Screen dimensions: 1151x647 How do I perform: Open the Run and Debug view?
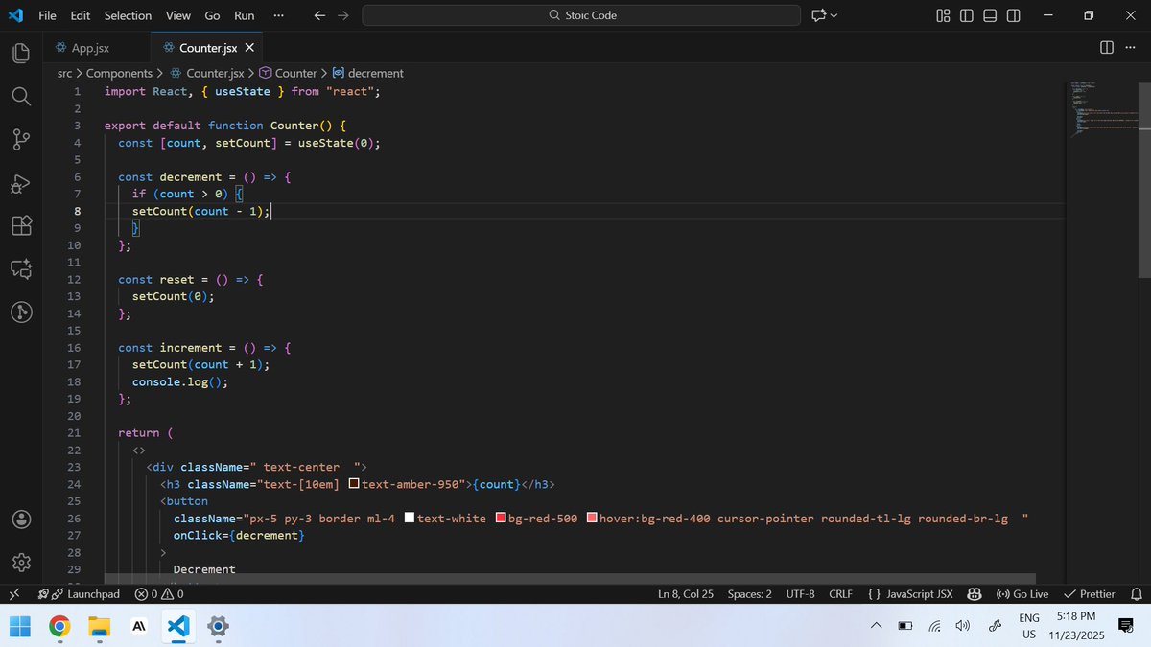[21, 183]
